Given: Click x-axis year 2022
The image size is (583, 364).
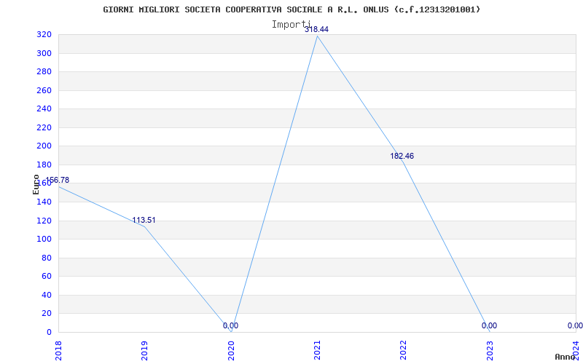Looking at the screenshot, I should tap(404, 350).
